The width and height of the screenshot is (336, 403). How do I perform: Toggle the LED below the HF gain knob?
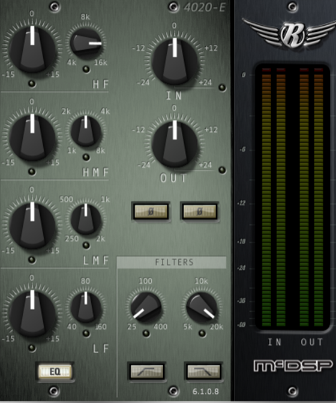(x=32, y=84)
